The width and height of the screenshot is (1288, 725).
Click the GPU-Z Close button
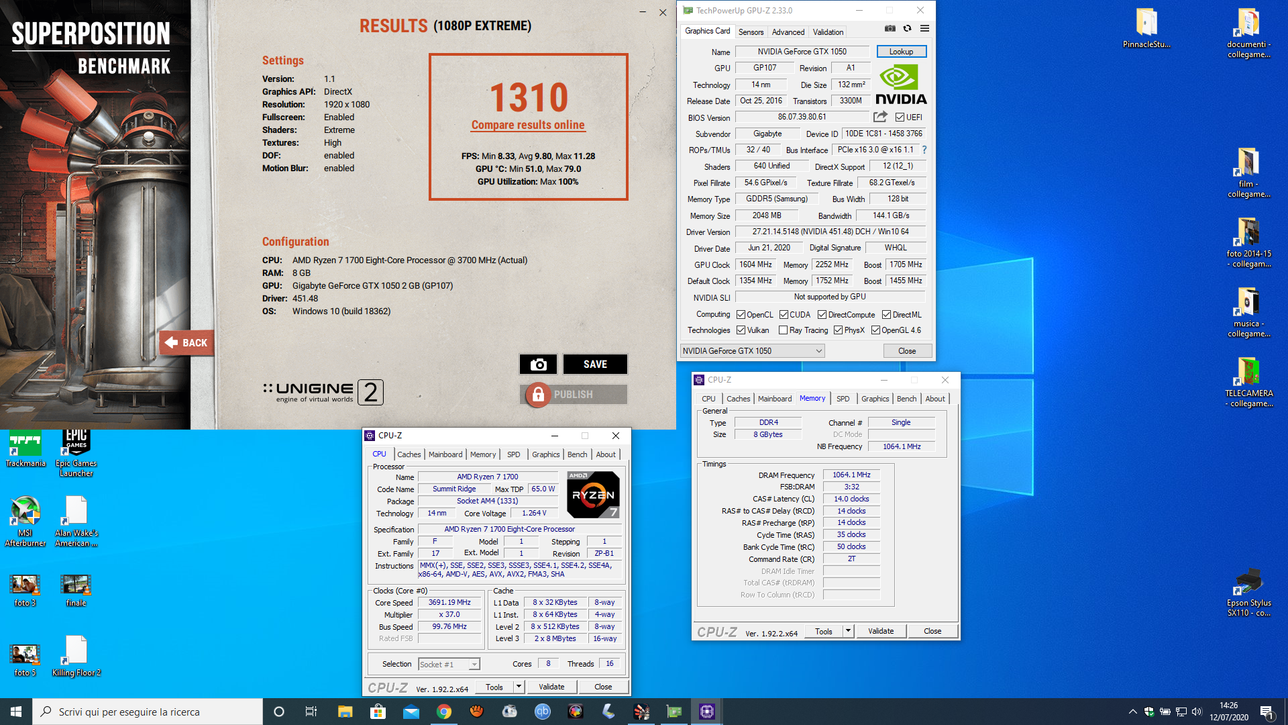[x=907, y=351]
